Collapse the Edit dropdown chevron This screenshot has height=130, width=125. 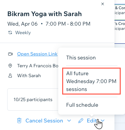pyautogui.click(x=103, y=120)
